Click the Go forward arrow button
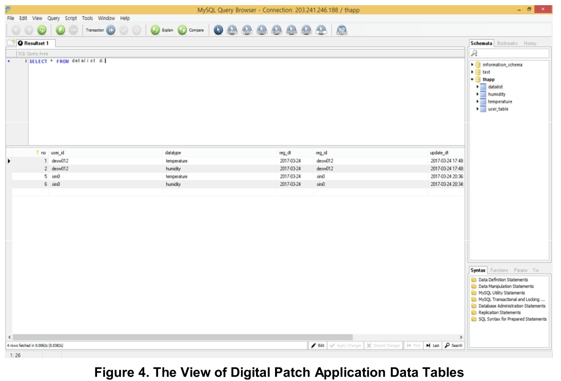The height and width of the screenshot is (381, 561). [x=29, y=30]
